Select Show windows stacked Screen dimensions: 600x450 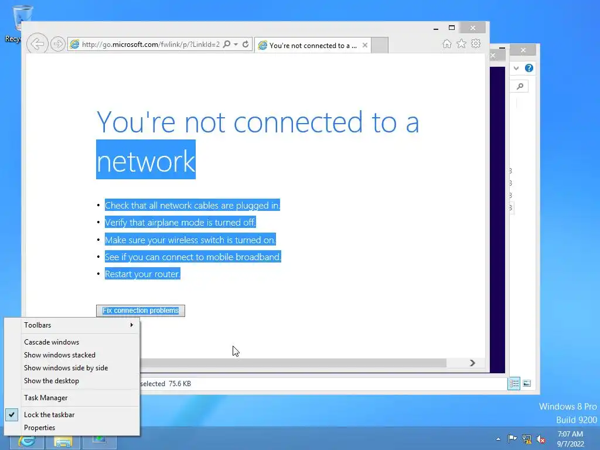pos(60,355)
